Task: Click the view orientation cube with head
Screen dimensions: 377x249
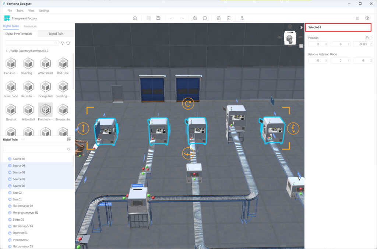Action: 290,38
